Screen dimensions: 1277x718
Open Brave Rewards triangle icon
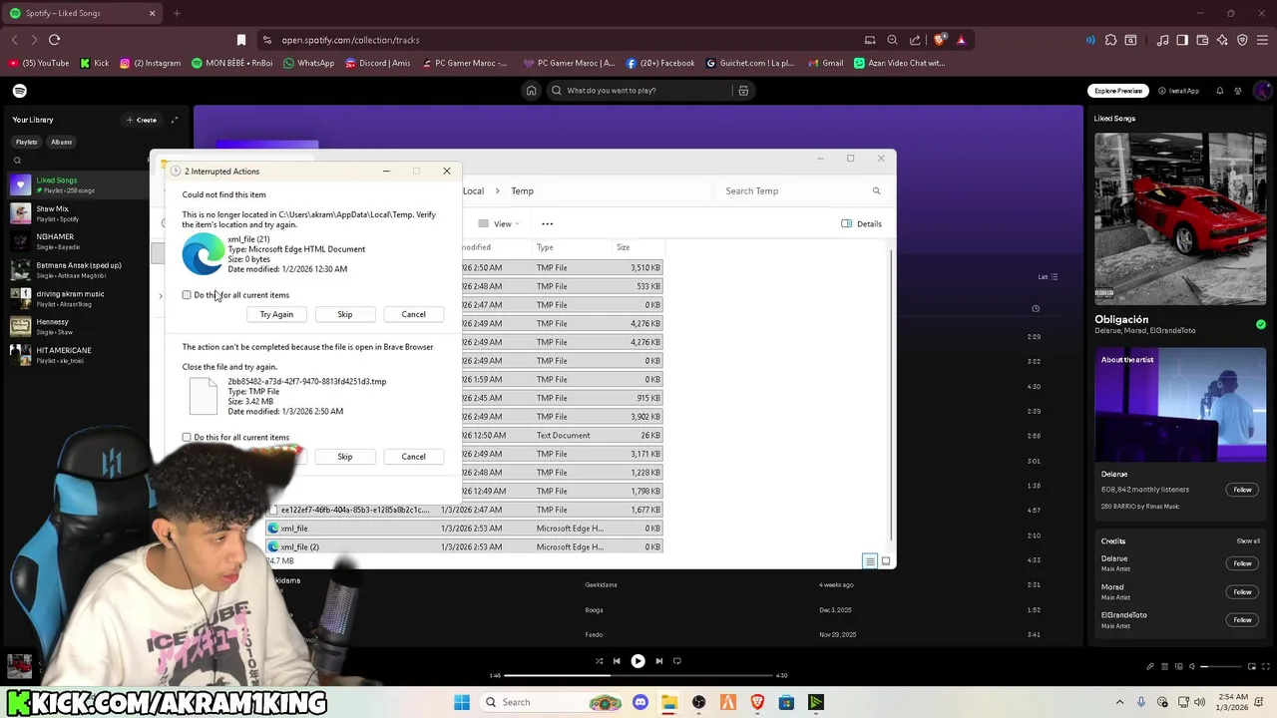961,40
